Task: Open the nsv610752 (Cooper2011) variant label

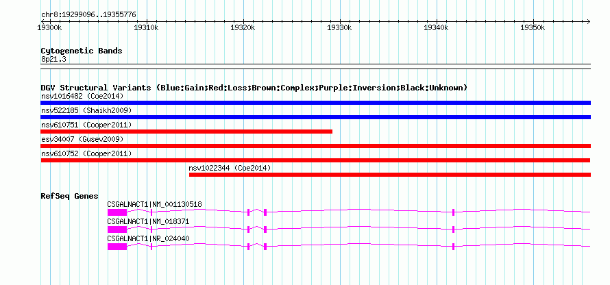Action: (x=86, y=153)
